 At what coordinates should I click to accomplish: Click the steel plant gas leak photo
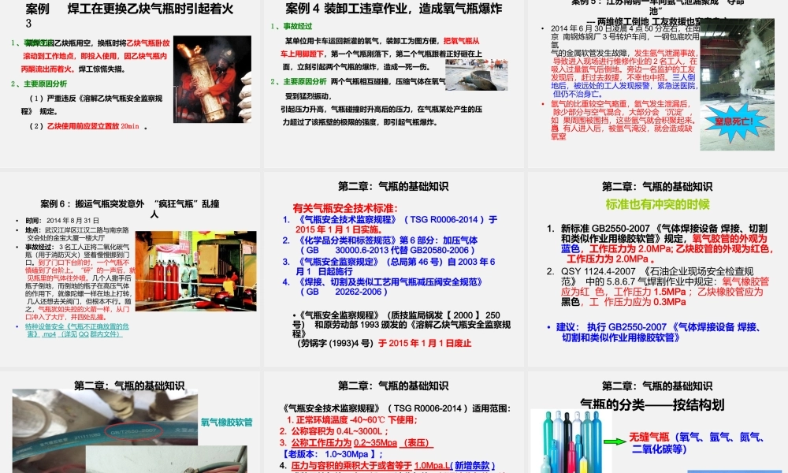pos(738,84)
